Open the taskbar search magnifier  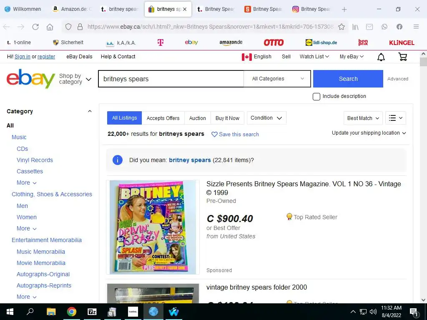[30, 312]
